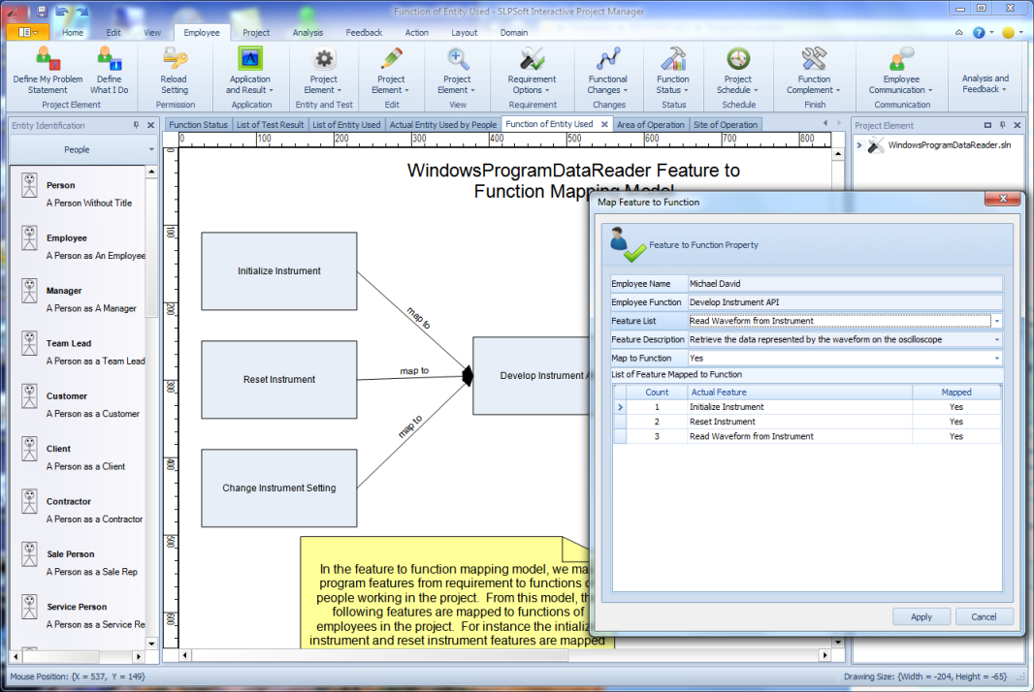This screenshot has height=692, width=1034.
Task: Select the Change Instrument Setting diagram box
Action: pos(279,488)
